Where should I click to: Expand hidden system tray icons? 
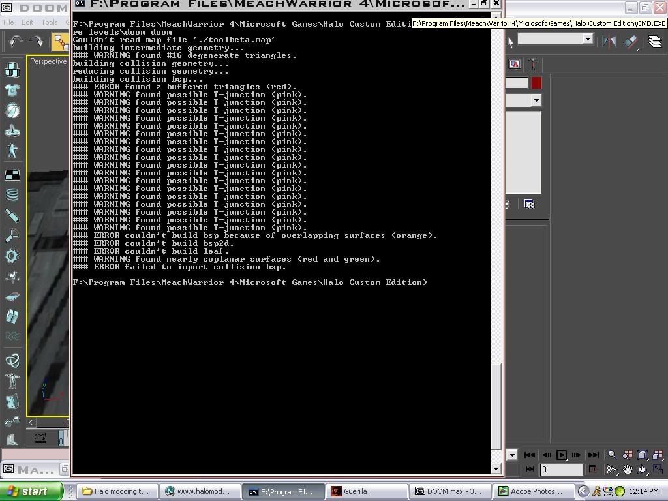point(583,492)
